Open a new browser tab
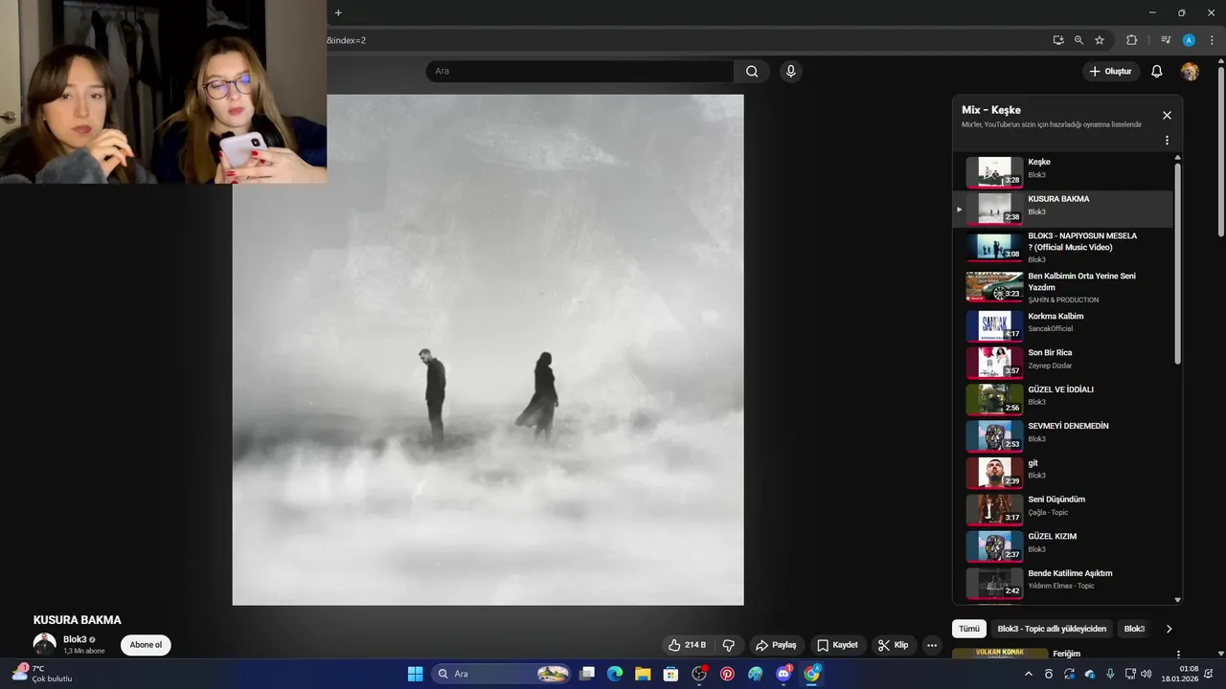This screenshot has width=1226, height=689. (338, 12)
